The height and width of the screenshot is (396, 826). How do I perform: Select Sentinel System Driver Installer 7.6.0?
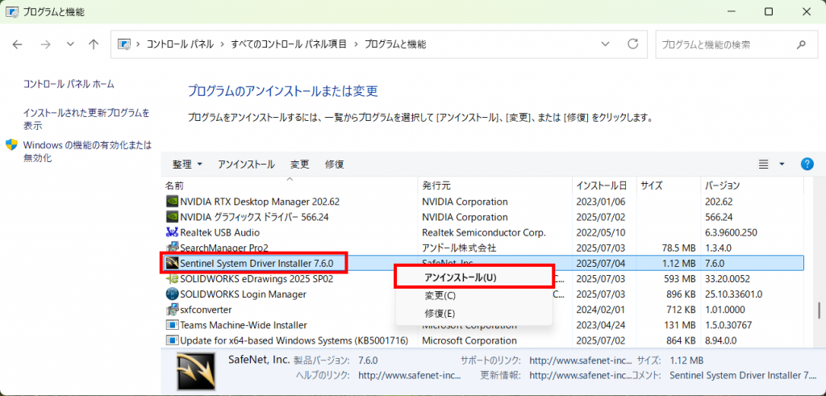pyautogui.click(x=257, y=263)
